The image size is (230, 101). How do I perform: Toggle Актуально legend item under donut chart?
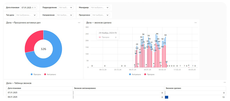point(50,74)
